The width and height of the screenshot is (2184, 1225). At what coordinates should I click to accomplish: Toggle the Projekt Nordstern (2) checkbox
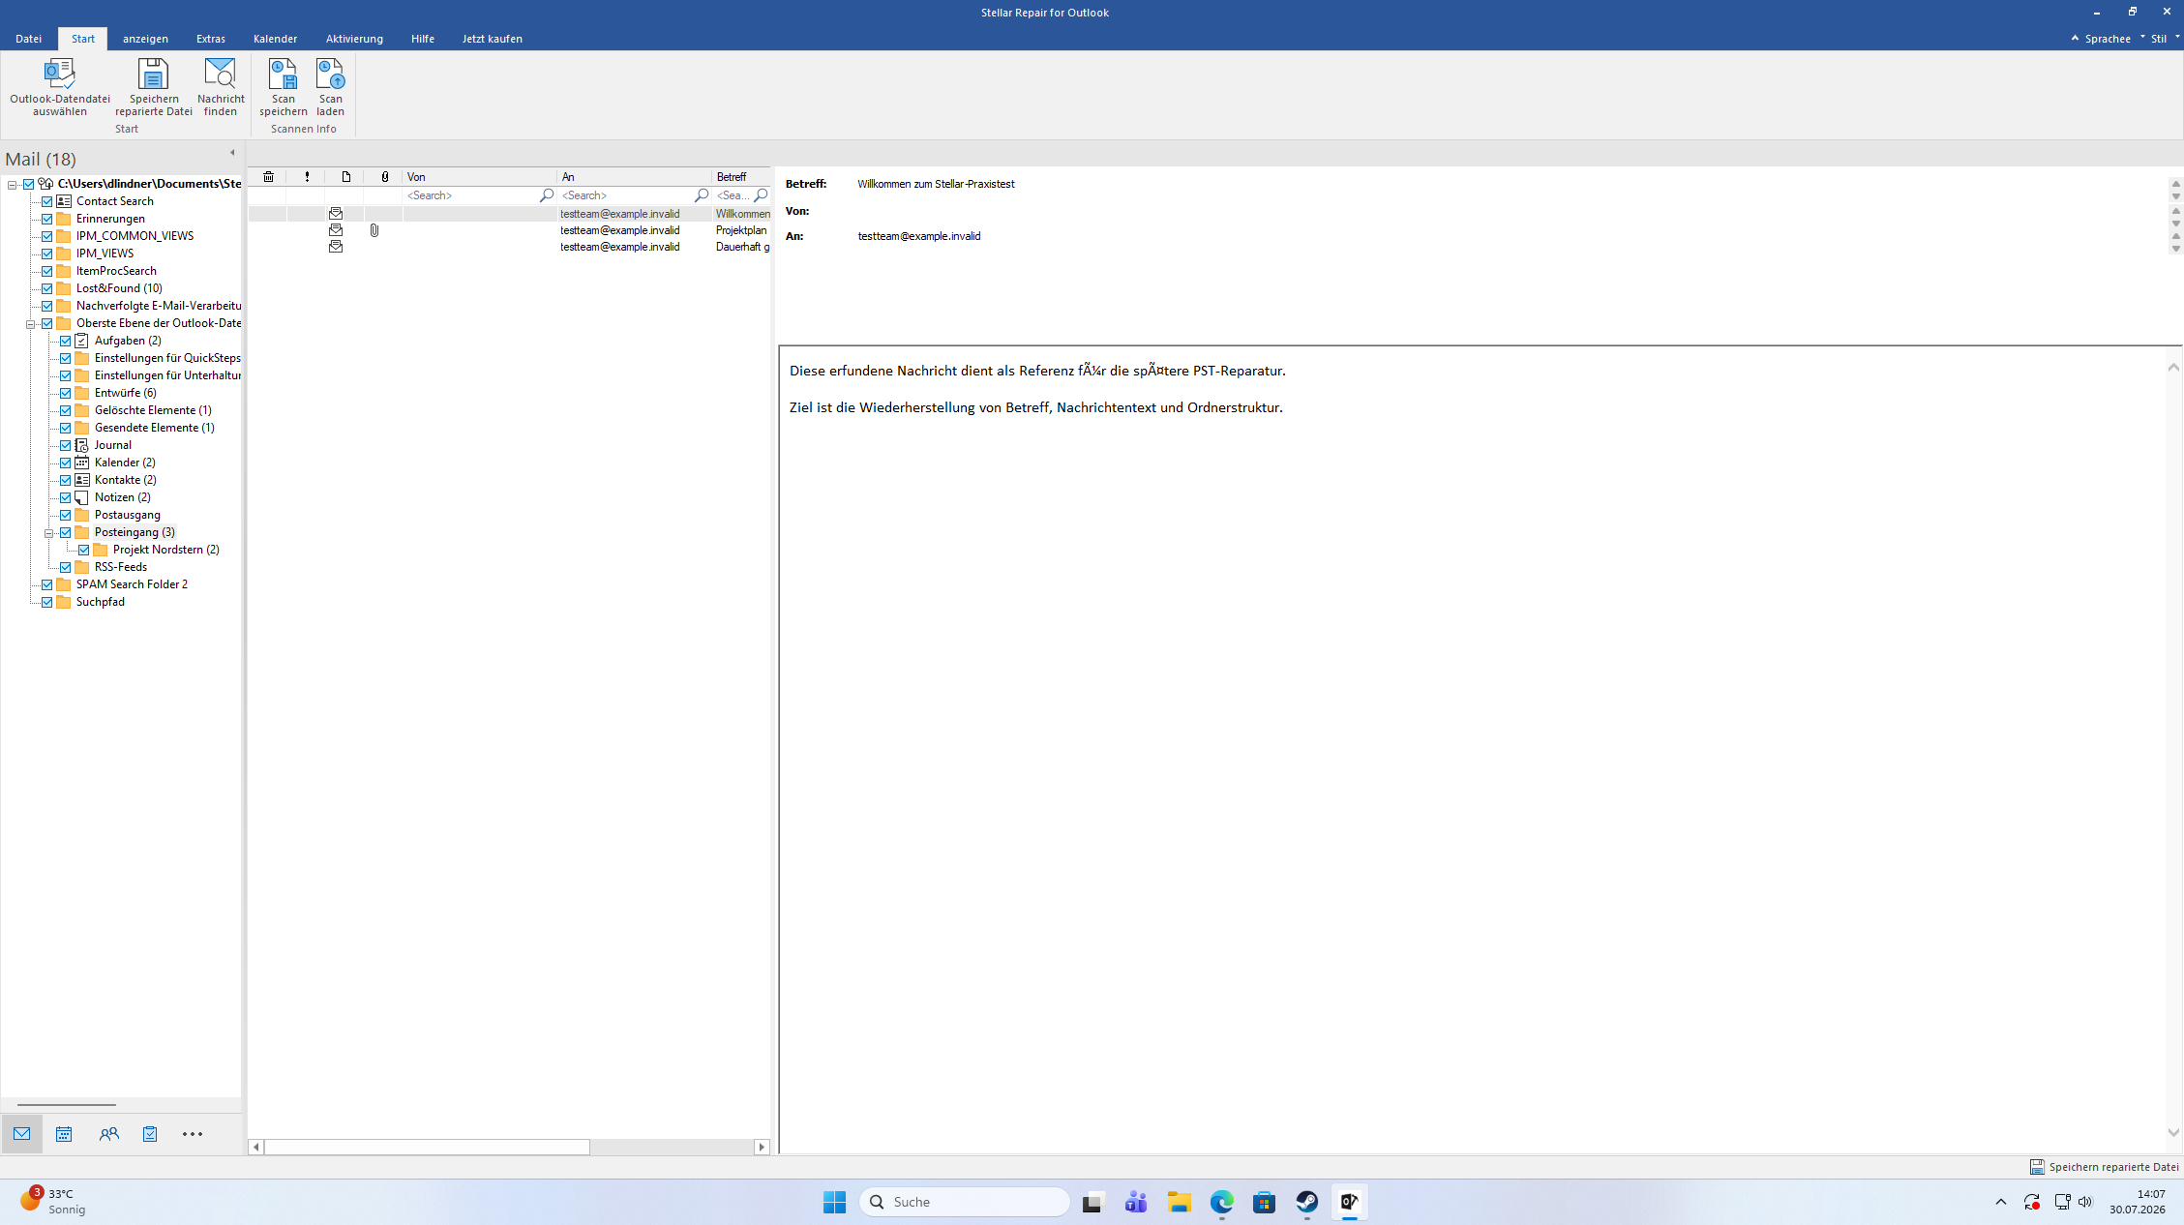[x=83, y=550]
